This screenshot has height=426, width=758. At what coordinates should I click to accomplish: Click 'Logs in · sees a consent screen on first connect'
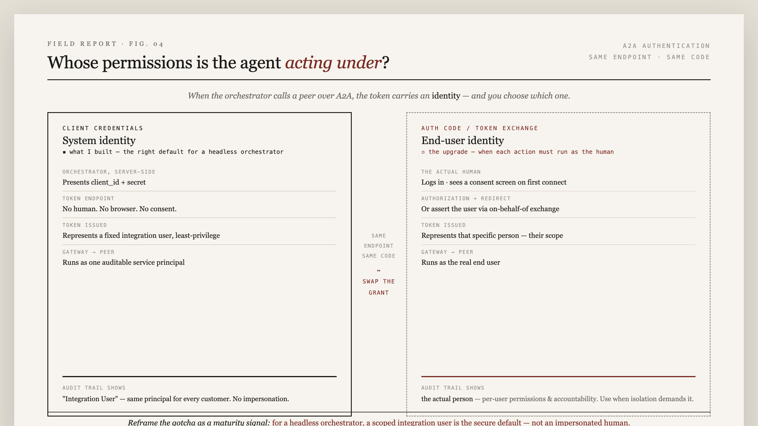coord(494,182)
